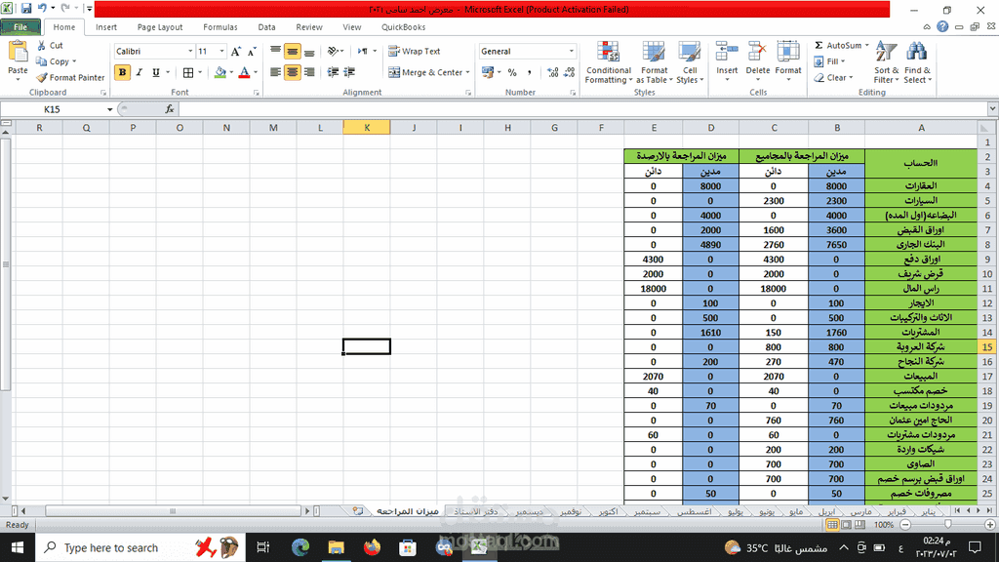
Task: Switch to Normal view in status bar
Action: pos(832,524)
